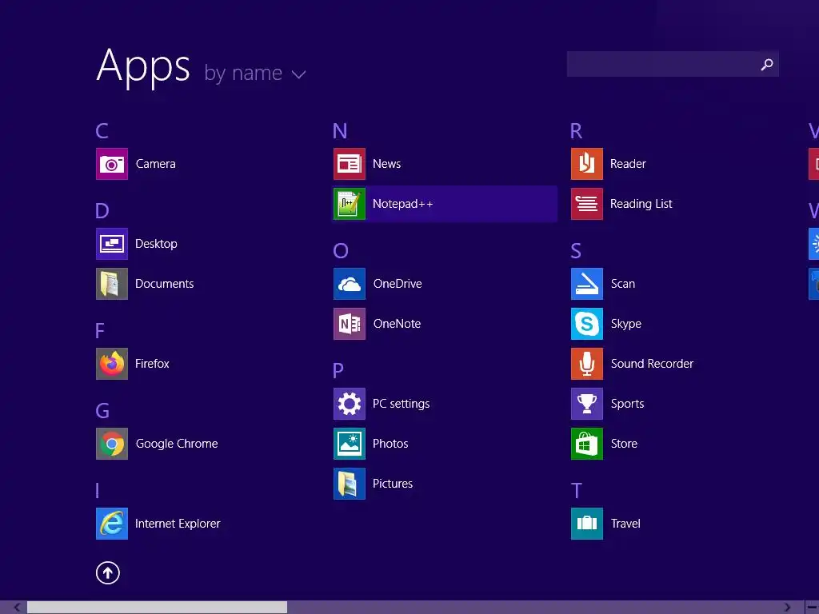The width and height of the screenshot is (819, 614).
Task: Open the Reader app icon
Action: (587, 164)
